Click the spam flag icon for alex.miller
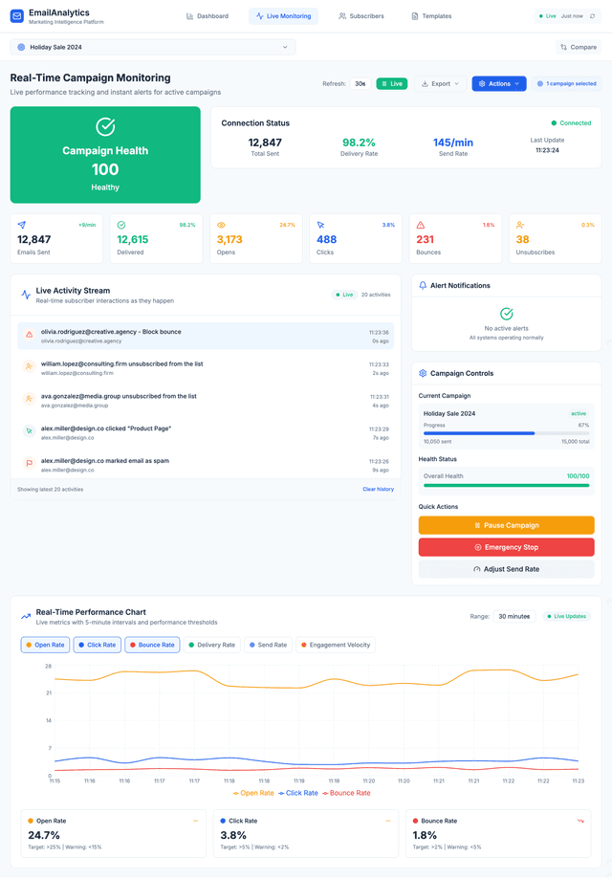 coord(29,464)
